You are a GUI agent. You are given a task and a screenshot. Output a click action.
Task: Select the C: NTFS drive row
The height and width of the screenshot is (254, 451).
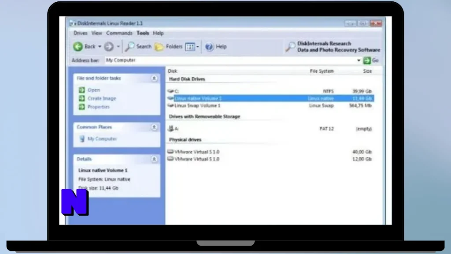(x=270, y=91)
